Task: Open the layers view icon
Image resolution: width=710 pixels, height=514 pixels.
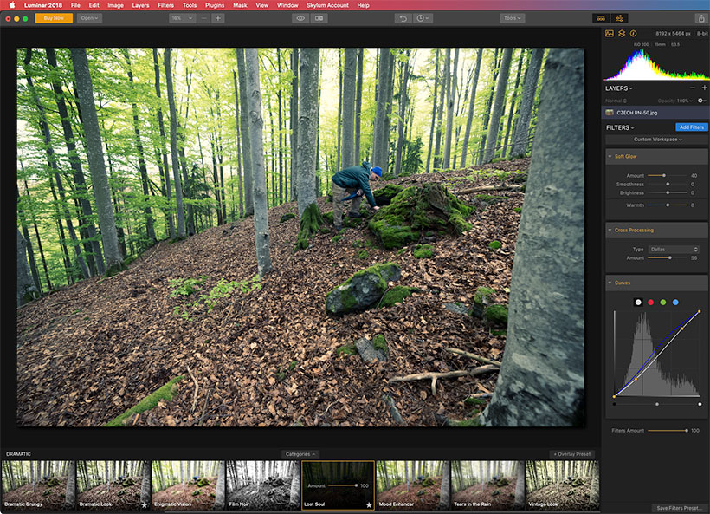Action: 622,34
